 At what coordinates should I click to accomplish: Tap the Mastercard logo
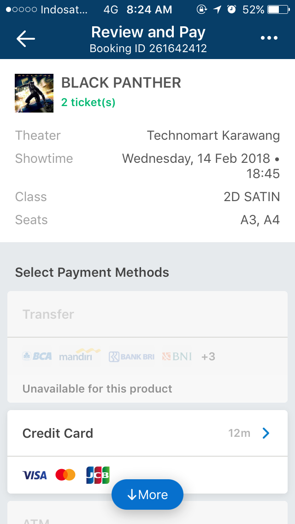[65, 475]
